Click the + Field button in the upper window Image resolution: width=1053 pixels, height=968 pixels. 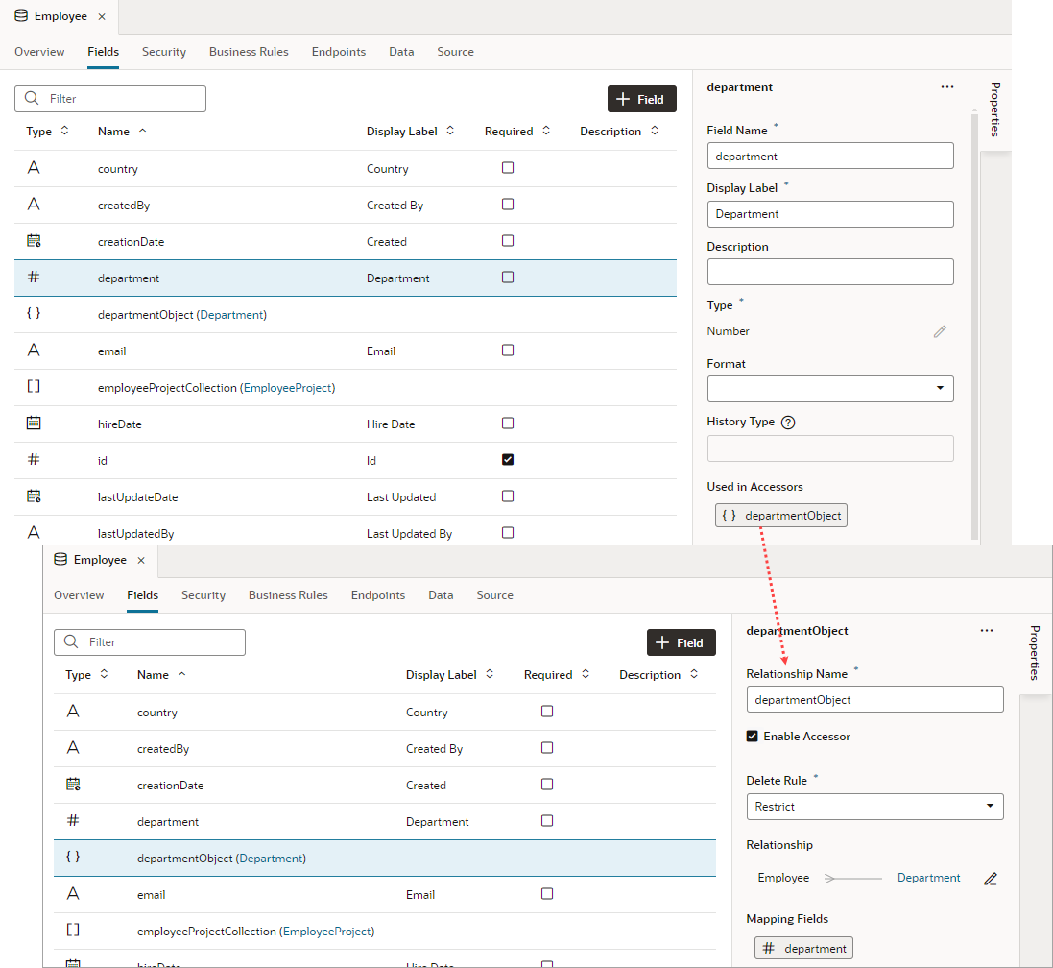click(x=641, y=100)
